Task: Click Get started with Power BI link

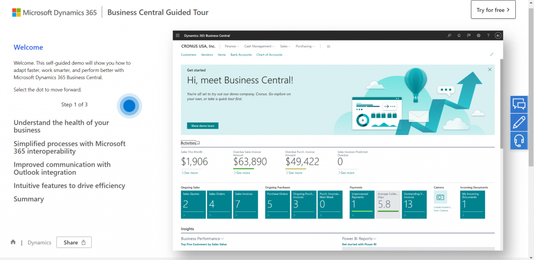Action: pyautogui.click(x=359, y=244)
